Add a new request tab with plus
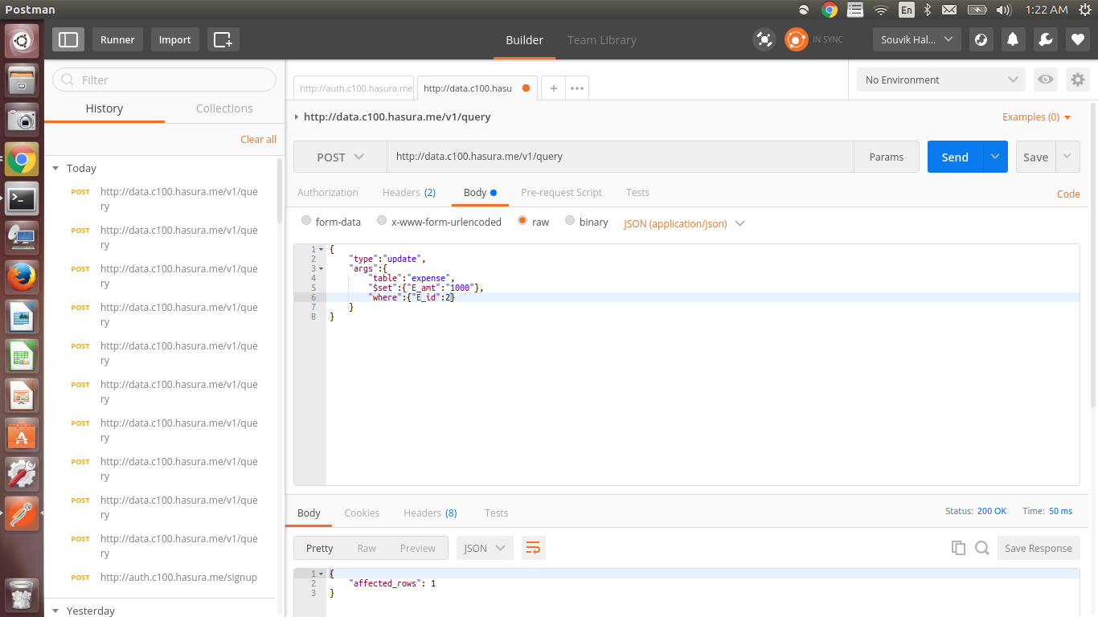This screenshot has height=617, width=1098. pyautogui.click(x=553, y=88)
